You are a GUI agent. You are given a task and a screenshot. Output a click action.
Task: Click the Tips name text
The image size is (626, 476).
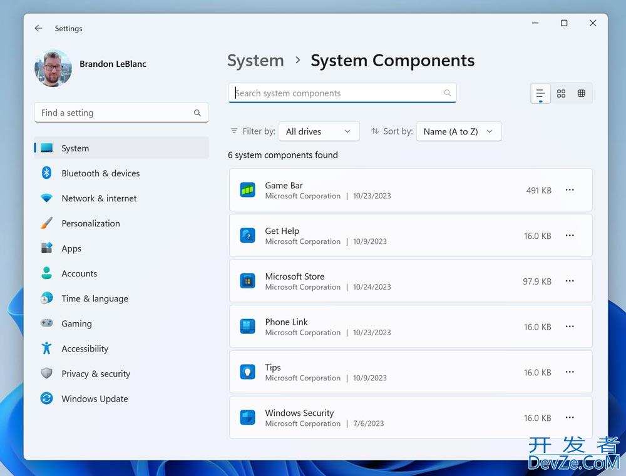[x=273, y=367]
